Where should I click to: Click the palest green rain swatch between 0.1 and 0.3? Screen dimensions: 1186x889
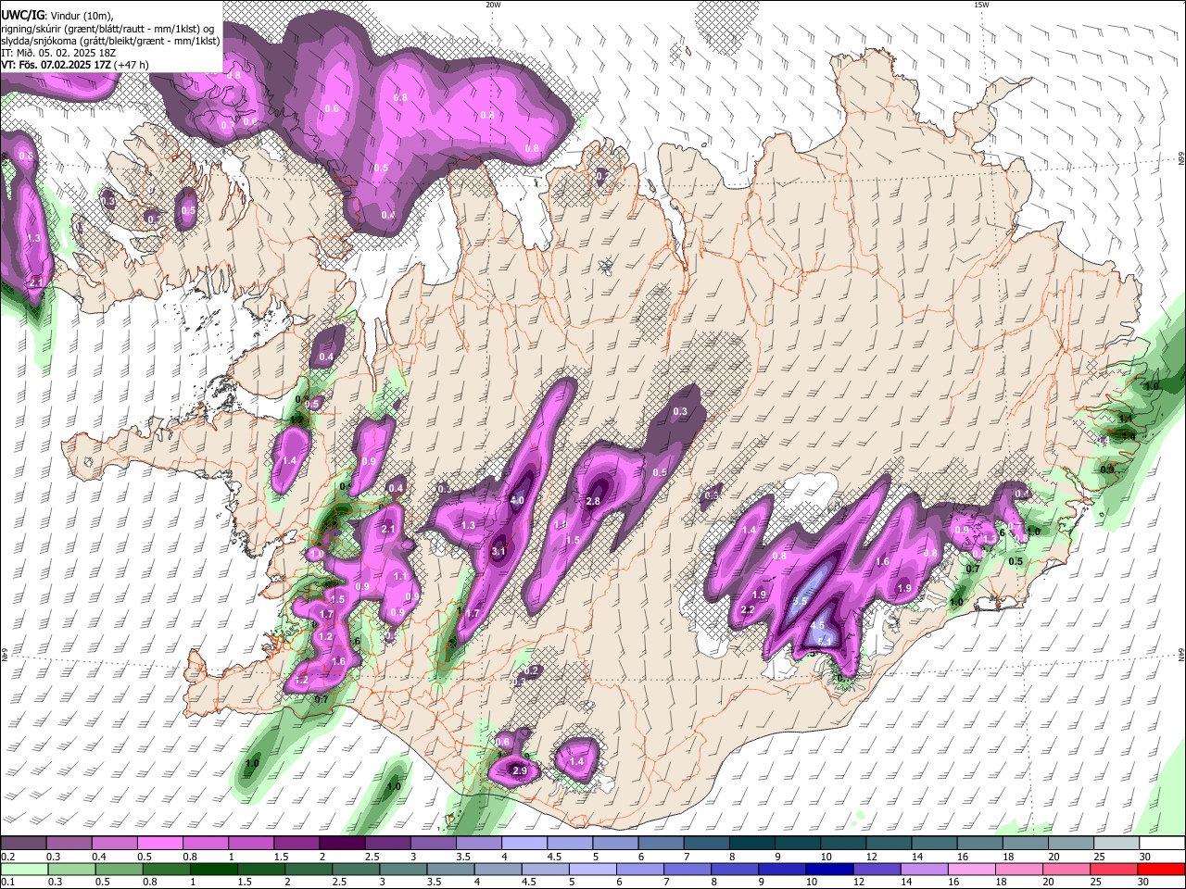tap(24, 869)
